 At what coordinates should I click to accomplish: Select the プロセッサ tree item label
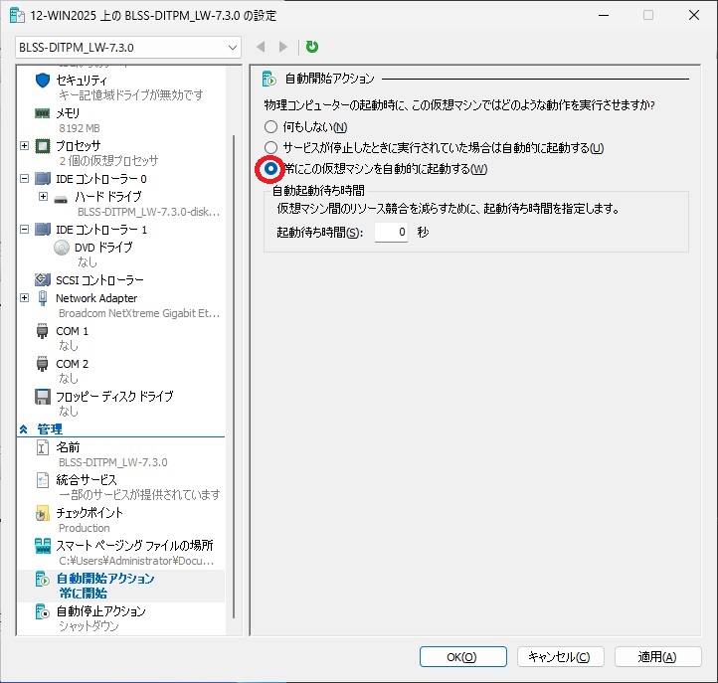79,146
